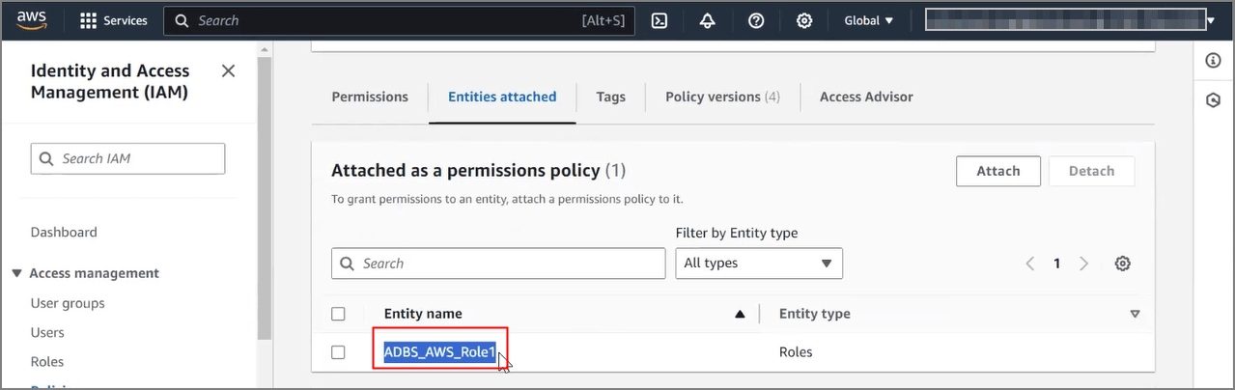This screenshot has height=390, width=1235.
Task: Switch to the Permissions tab
Action: 370,97
